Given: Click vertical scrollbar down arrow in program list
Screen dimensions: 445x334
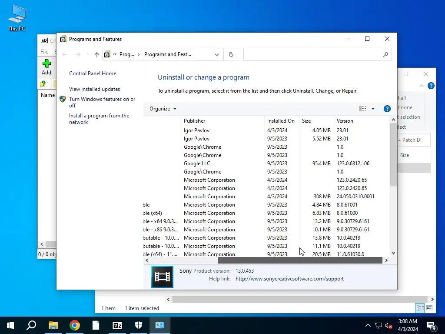Looking at the screenshot, I should pos(393,253).
